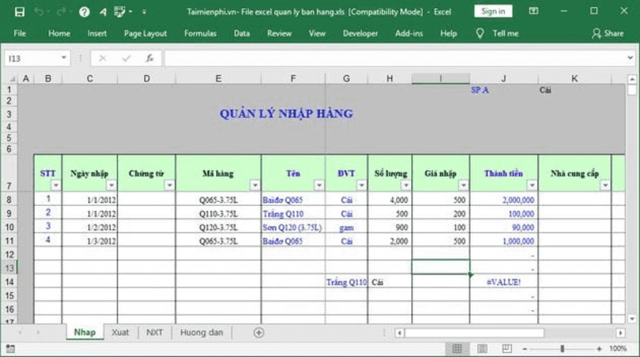Viewport: 640px width, 357px height.
Task: Open the File menu
Action: pyautogui.click(x=19, y=34)
